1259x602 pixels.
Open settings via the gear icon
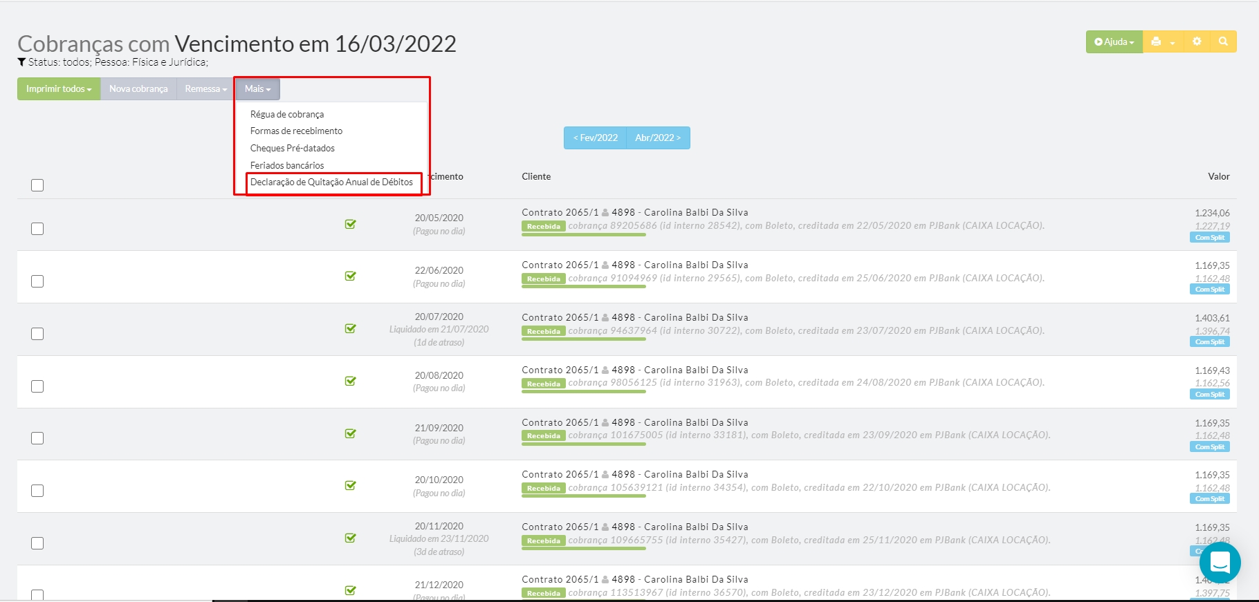coord(1197,41)
